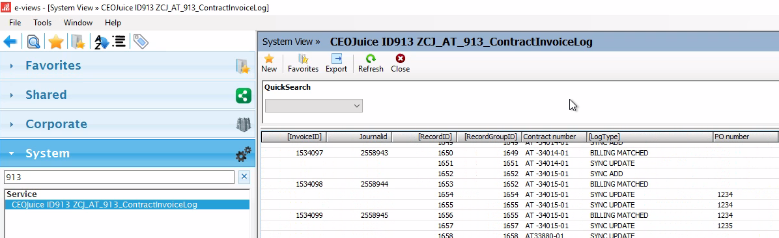
Task: Click BILLING MATCHED in record 1653 row
Action: 619,184
